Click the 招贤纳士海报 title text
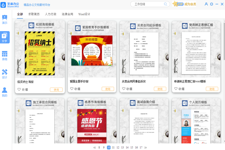 [25, 82]
